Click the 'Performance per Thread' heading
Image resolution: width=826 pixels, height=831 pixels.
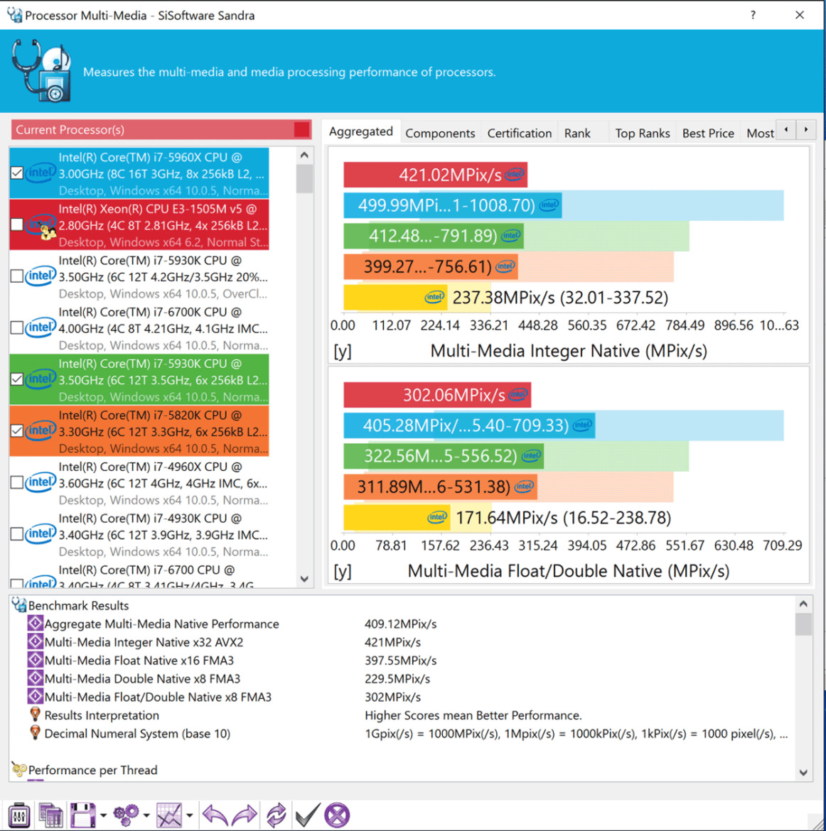93,770
